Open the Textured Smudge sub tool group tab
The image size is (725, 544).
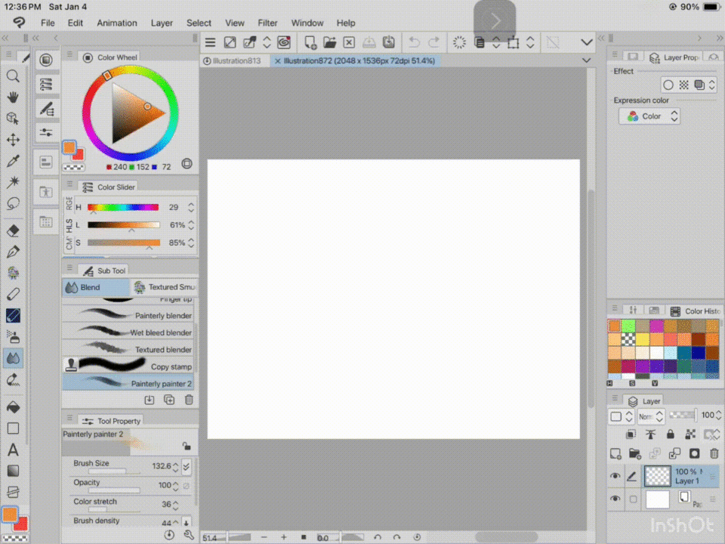[x=164, y=287]
